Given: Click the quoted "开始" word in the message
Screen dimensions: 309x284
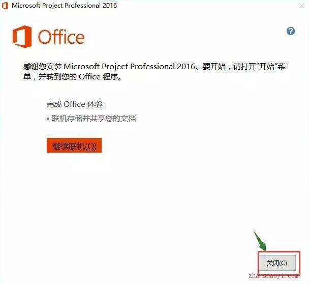Looking at the screenshot, I should (266, 67).
